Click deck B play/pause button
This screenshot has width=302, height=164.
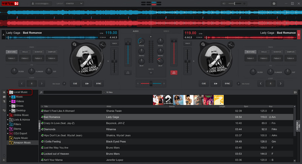[215, 84]
